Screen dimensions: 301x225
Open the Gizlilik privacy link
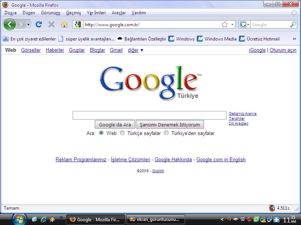point(158,171)
